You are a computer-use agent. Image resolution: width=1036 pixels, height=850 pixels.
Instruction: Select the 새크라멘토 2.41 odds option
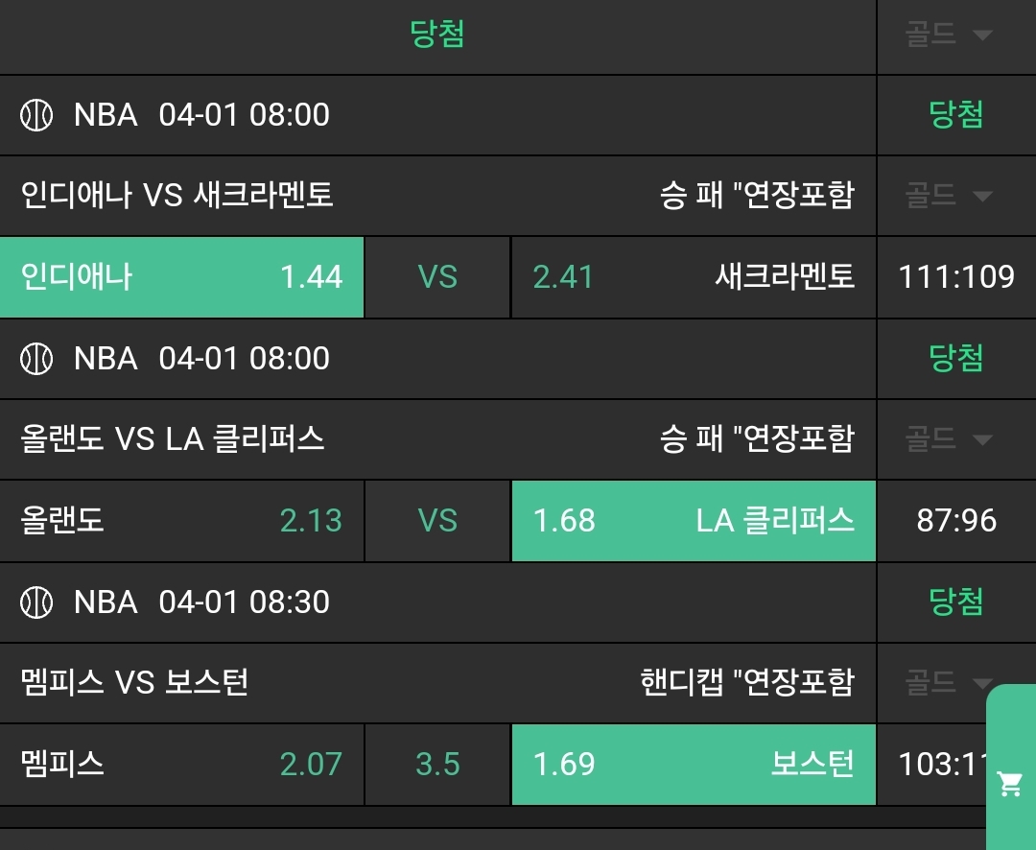pos(693,277)
